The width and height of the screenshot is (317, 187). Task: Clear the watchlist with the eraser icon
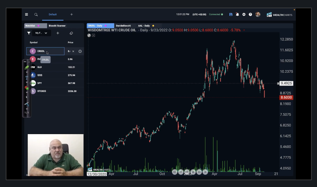71,33
